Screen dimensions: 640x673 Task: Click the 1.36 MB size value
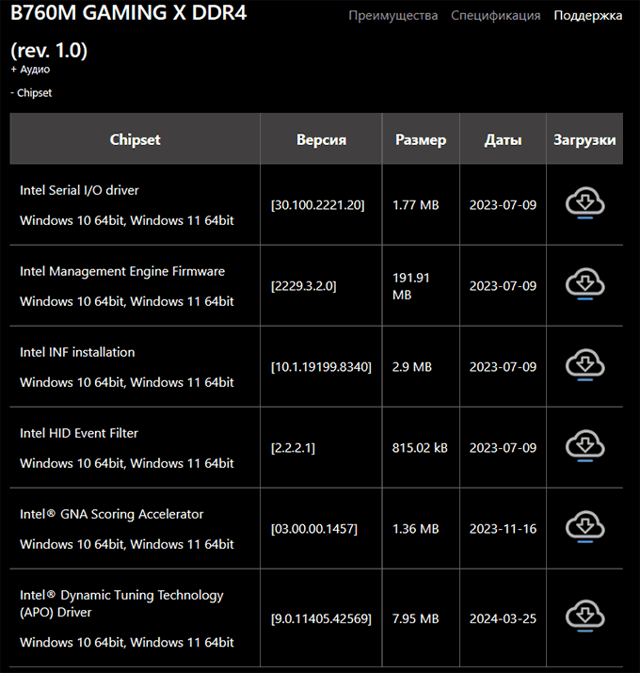[x=415, y=529]
